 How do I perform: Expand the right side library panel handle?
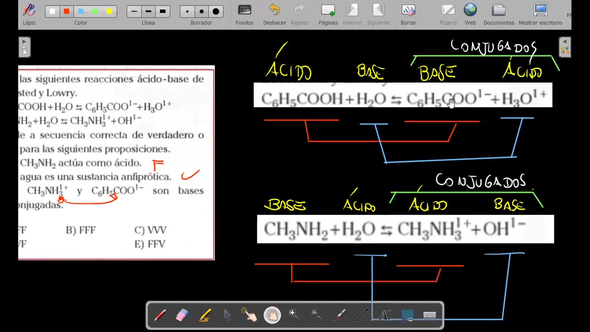tap(565, 47)
